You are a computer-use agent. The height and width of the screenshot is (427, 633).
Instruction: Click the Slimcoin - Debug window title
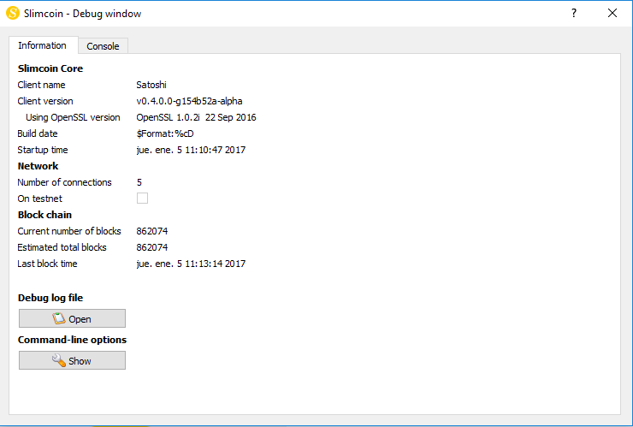coord(82,14)
